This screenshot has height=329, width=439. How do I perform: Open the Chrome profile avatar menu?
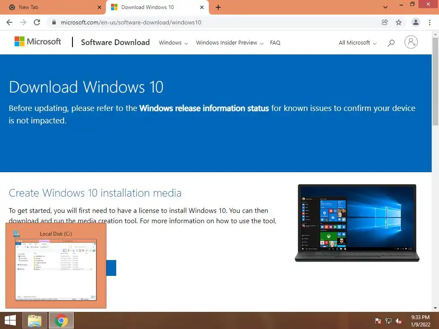point(416,22)
